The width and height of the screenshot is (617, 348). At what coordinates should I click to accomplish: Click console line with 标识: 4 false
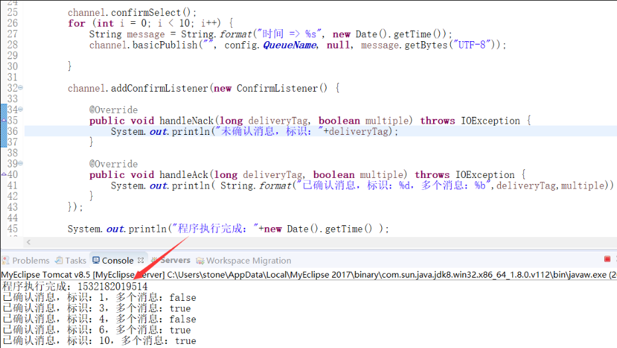click(99, 319)
